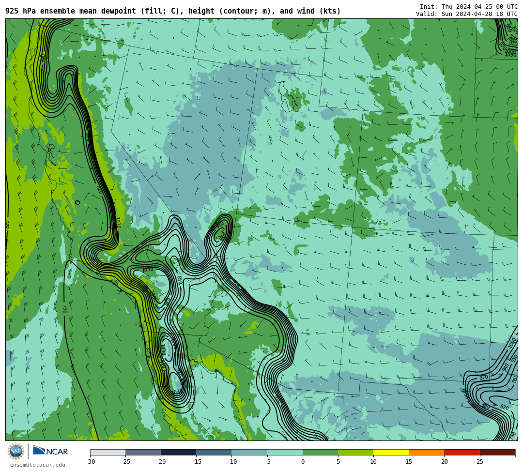Viewport: 523px width, 471px height.
Task: Click the 15 to 20 orange colorbar swatch
Action: (427, 452)
